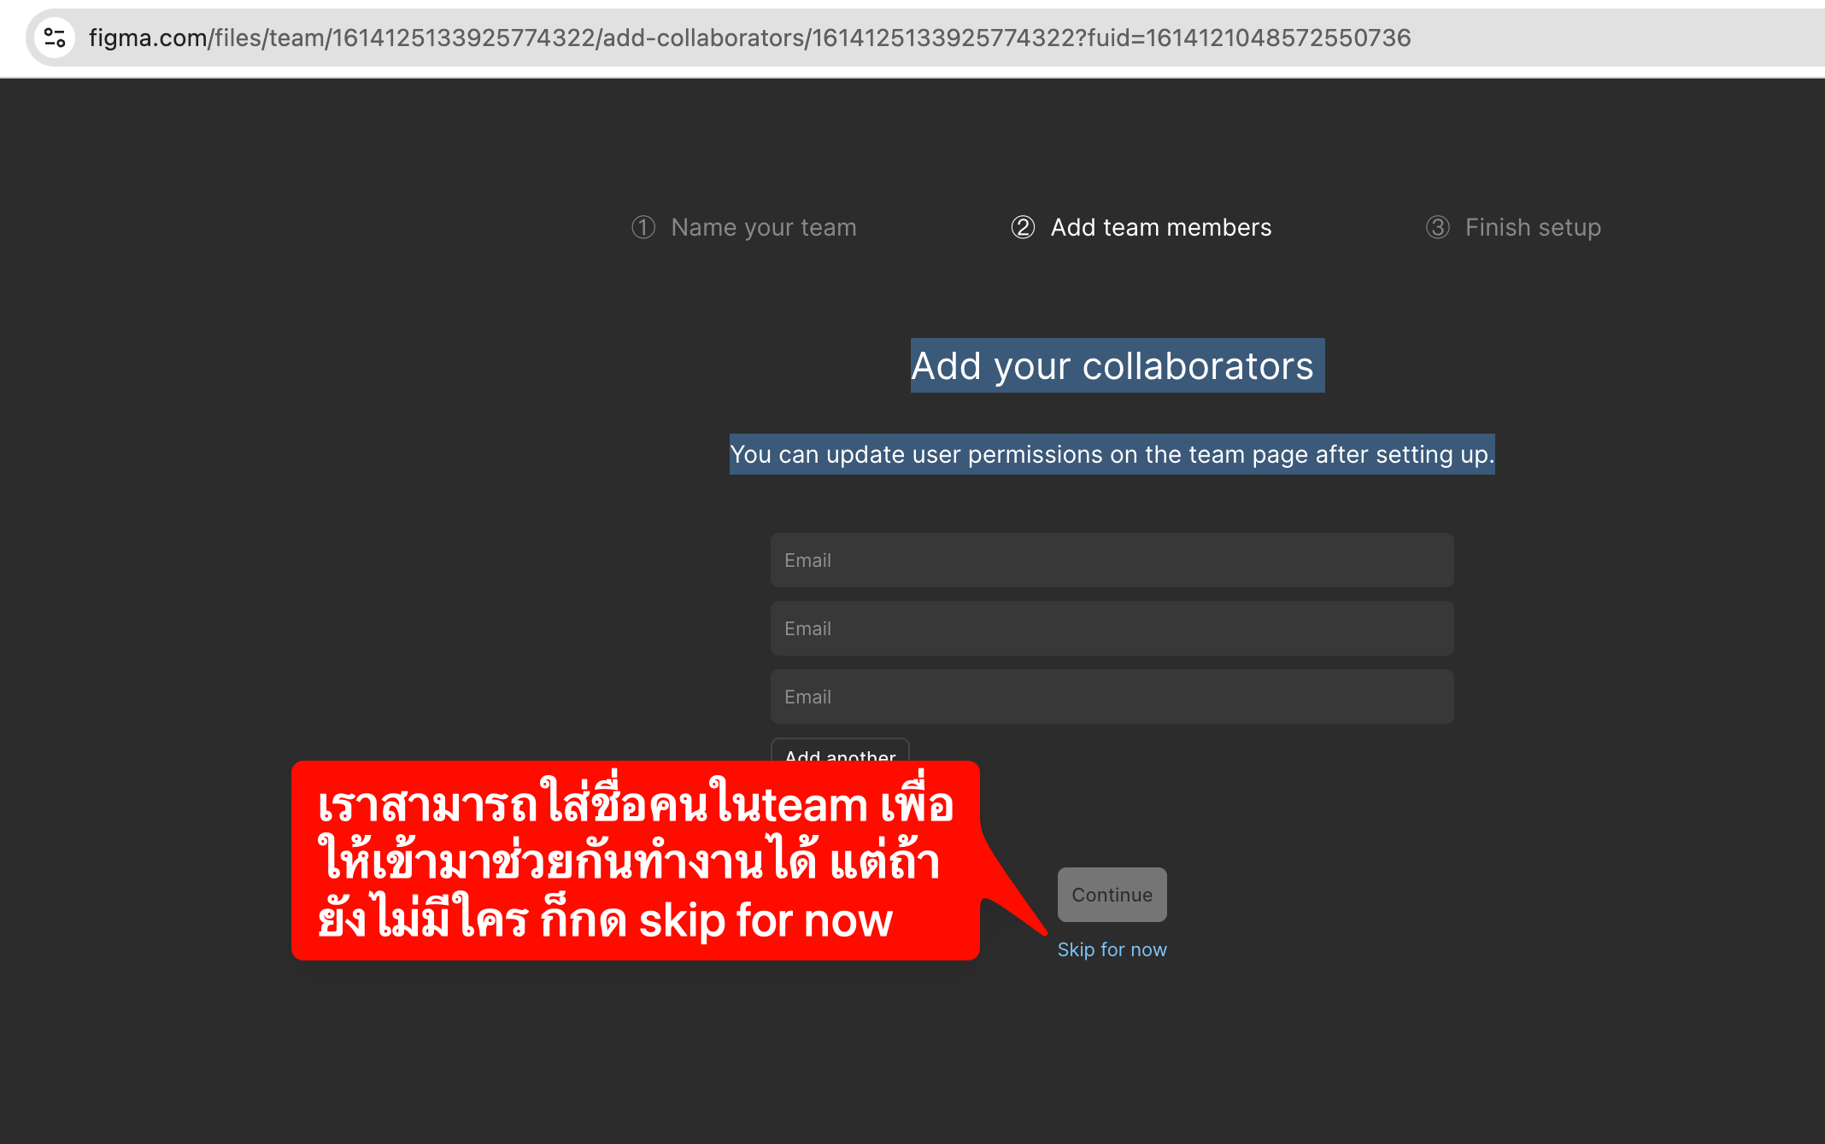The width and height of the screenshot is (1825, 1144).
Task: Click the circled number 3 step icon
Action: (x=1438, y=227)
